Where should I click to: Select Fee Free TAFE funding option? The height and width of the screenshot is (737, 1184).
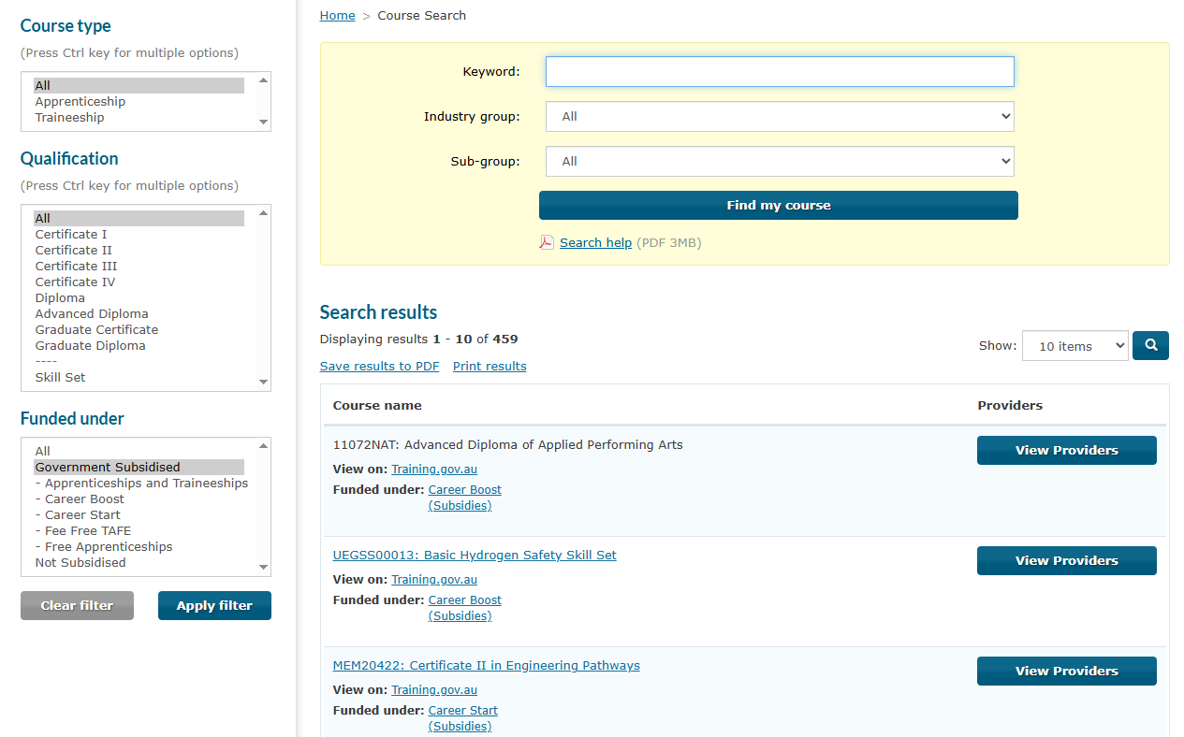(139, 531)
